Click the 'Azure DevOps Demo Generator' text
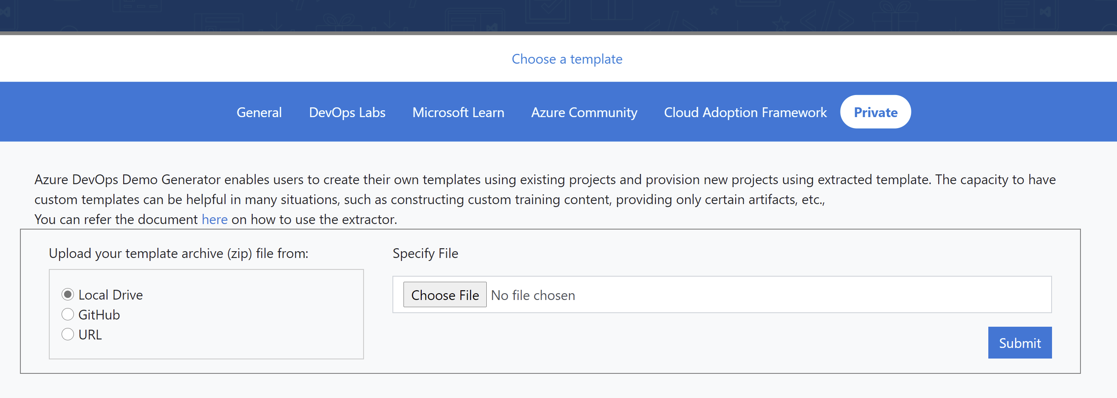 [127, 179]
